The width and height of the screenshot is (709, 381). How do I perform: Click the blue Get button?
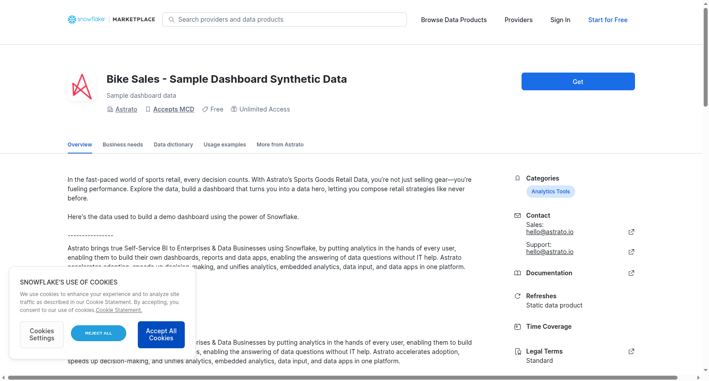point(578,81)
